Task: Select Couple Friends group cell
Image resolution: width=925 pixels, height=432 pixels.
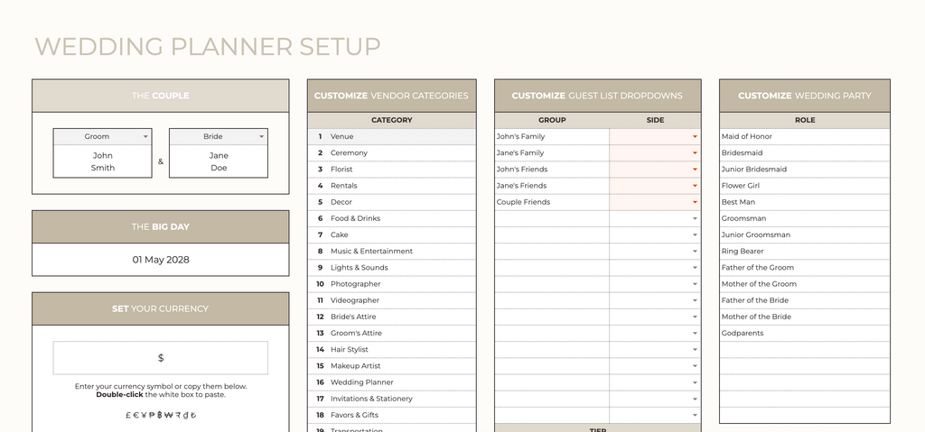Action: tap(552, 202)
